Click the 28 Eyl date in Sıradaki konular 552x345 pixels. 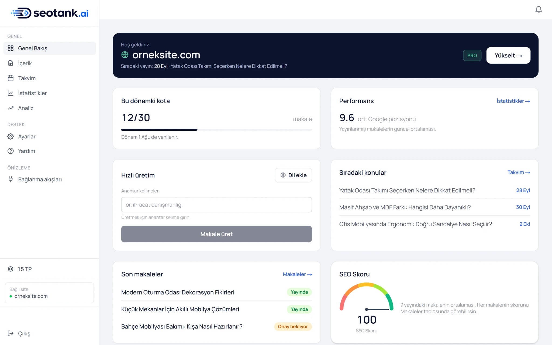point(523,190)
